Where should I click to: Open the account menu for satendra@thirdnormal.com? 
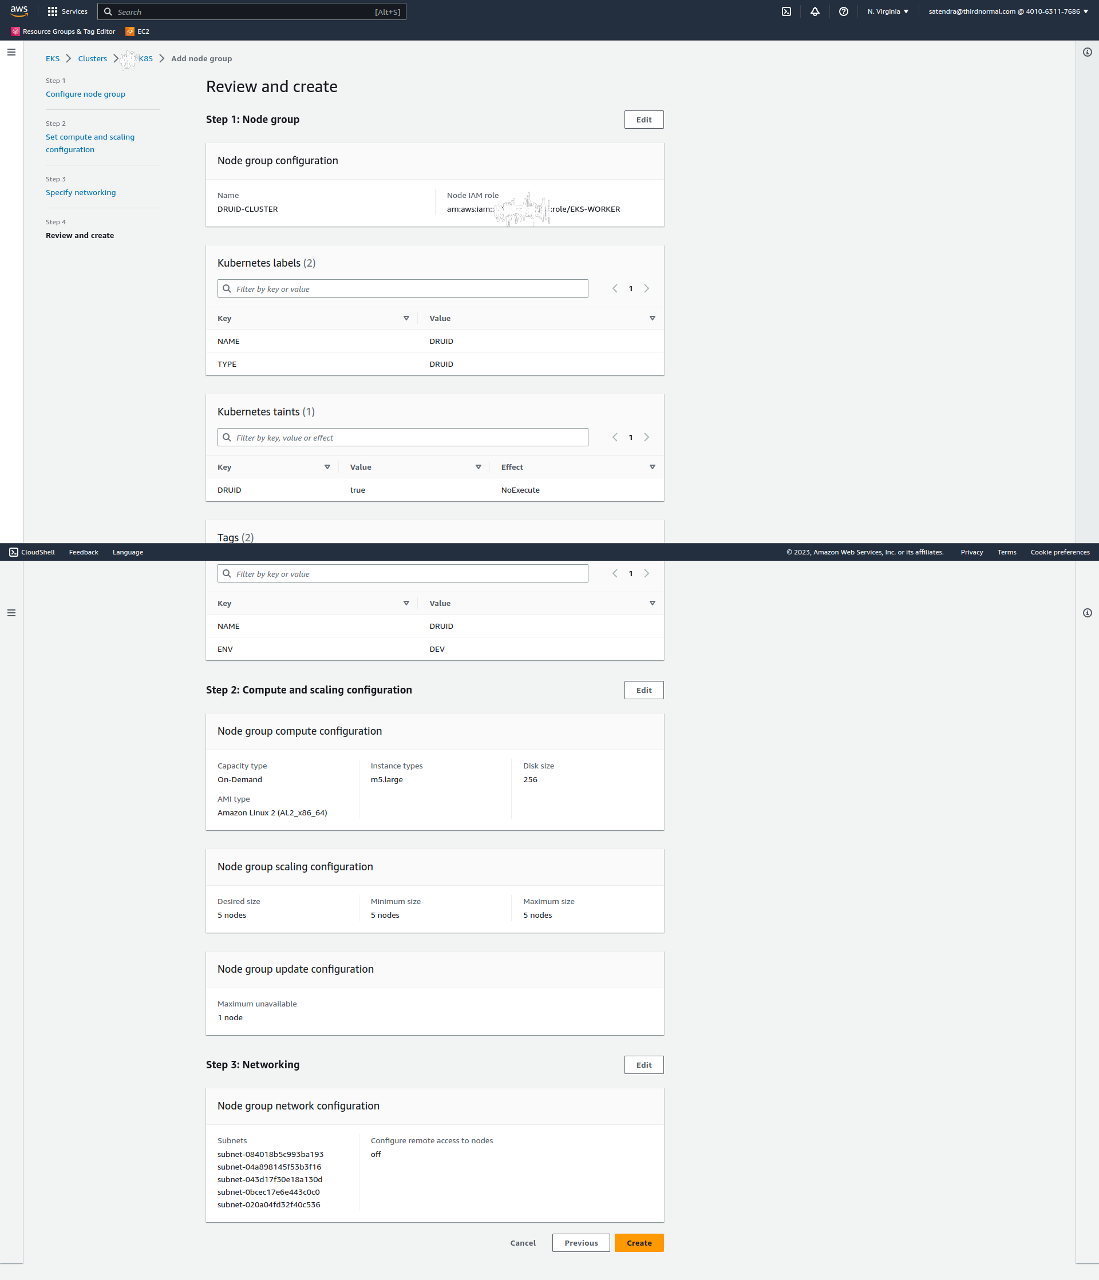coord(1007,12)
